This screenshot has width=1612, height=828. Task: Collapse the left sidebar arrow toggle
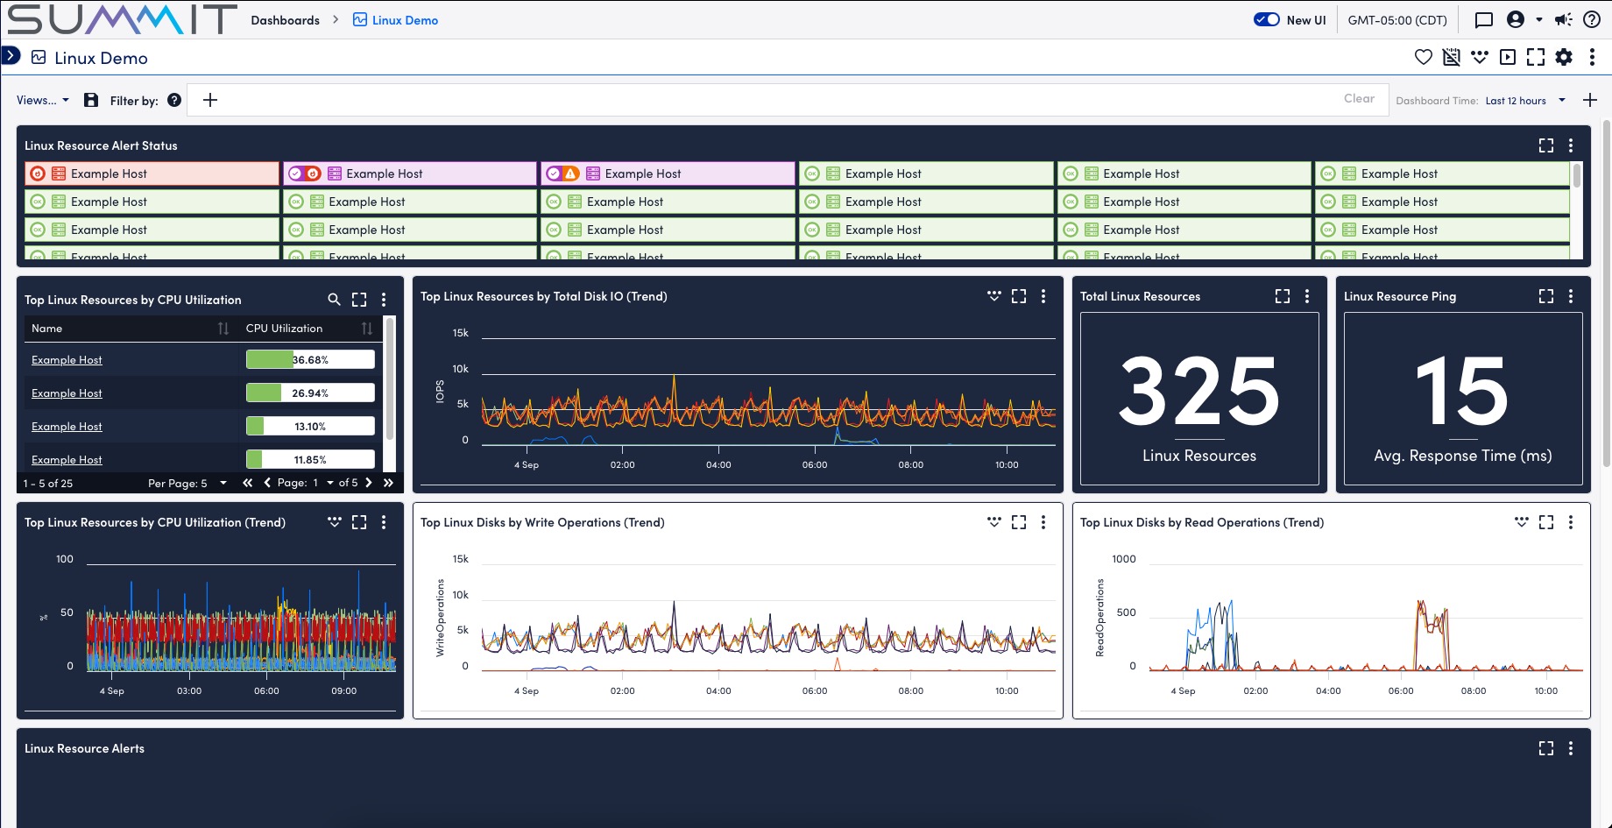pyautogui.click(x=10, y=54)
